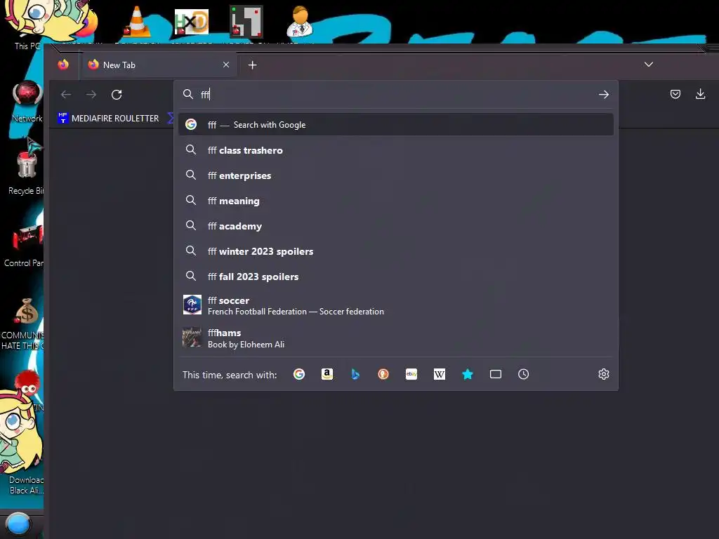Image resolution: width=719 pixels, height=539 pixels.
Task: Search with Bing one-off icon
Action: [x=355, y=375]
